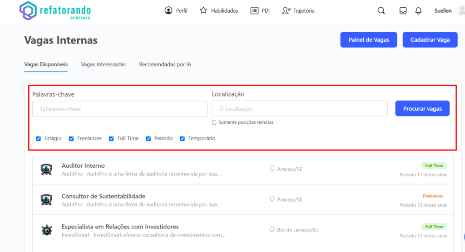Click the location pin next to Rio de Janeiro/RJ
Screen dimensions: 465x252
click(x=272, y=230)
